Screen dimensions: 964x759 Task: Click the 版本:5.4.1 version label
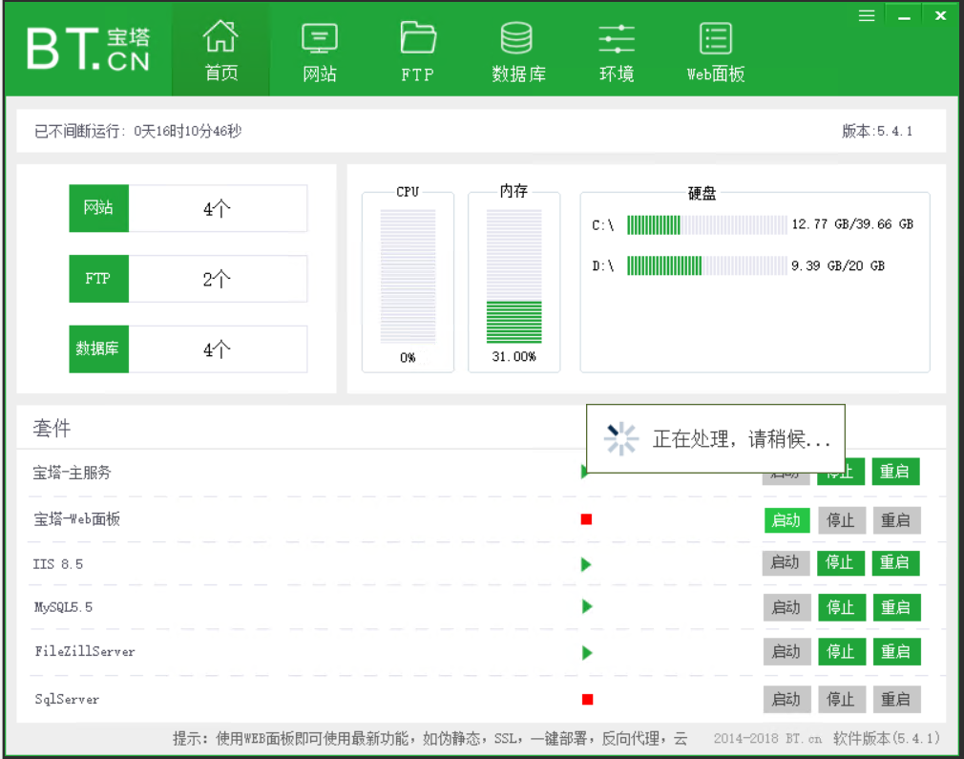877,131
